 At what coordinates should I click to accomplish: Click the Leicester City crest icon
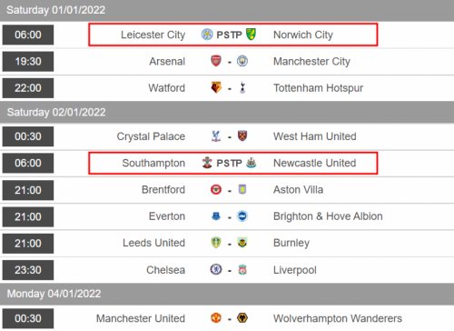(207, 35)
